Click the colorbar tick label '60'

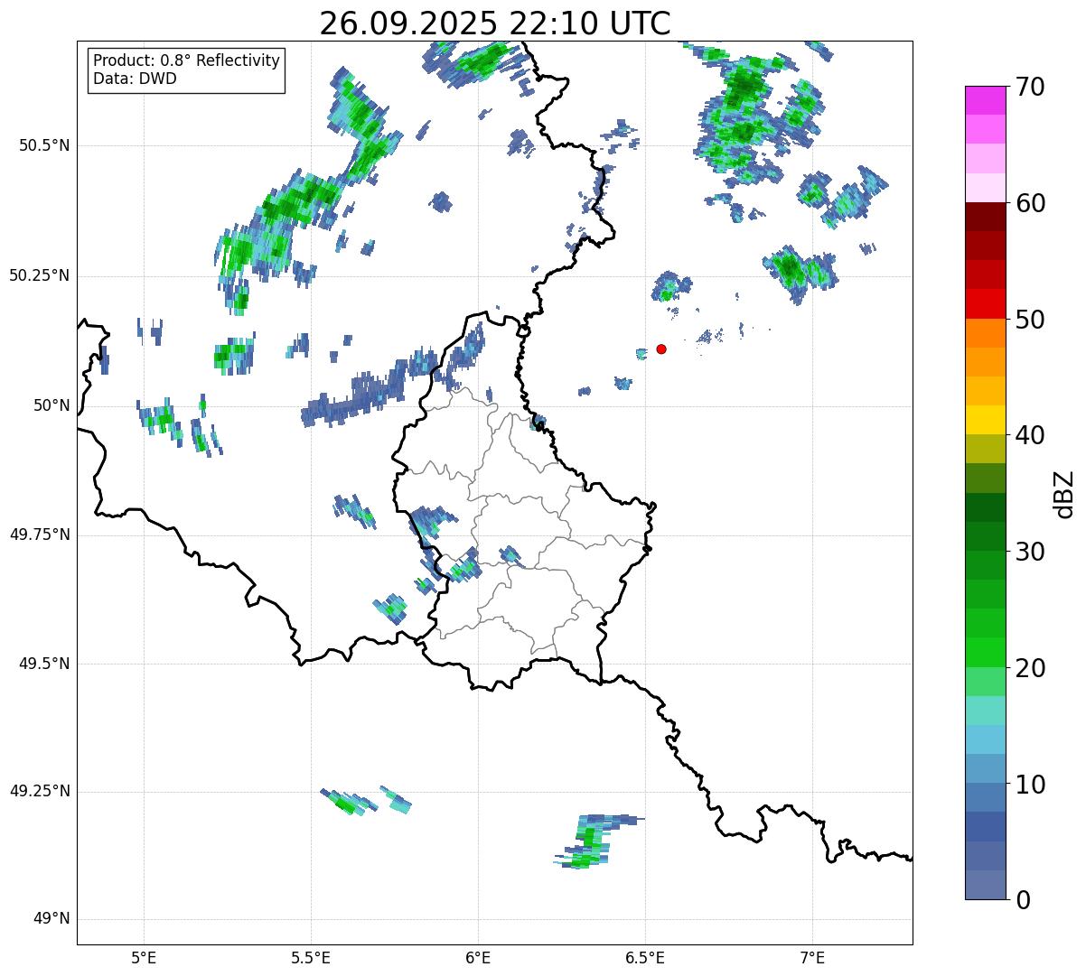(x=1030, y=203)
